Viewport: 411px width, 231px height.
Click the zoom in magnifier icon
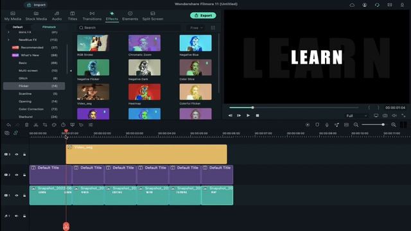394,125
